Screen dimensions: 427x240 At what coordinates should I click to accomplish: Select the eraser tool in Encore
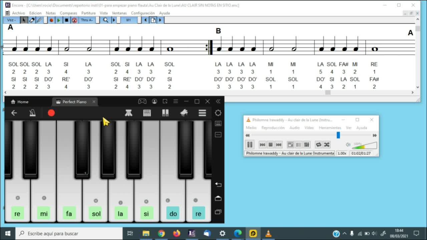(32, 20)
